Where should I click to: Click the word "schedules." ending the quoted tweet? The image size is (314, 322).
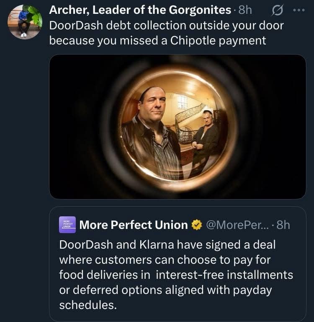pos(87,305)
